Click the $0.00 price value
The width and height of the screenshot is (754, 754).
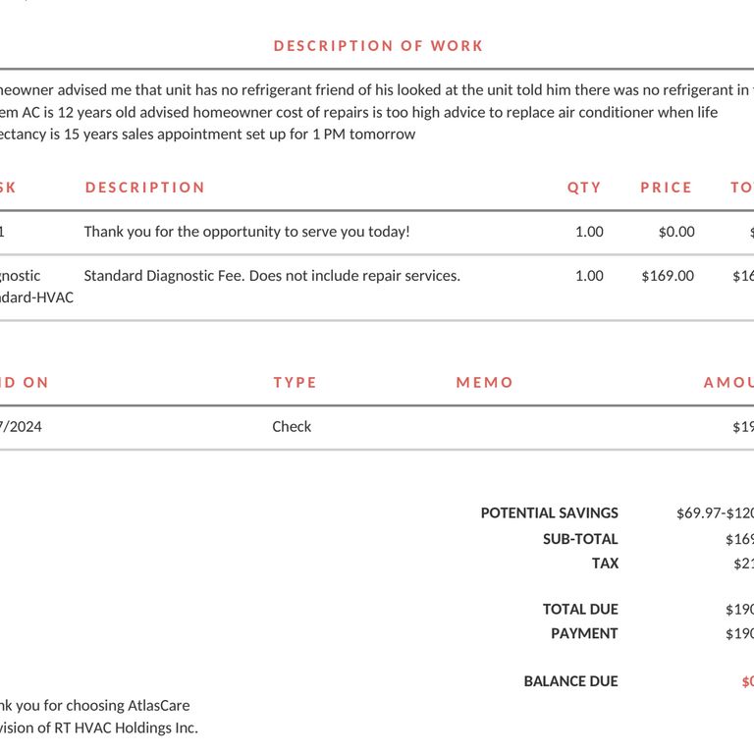[676, 232]
